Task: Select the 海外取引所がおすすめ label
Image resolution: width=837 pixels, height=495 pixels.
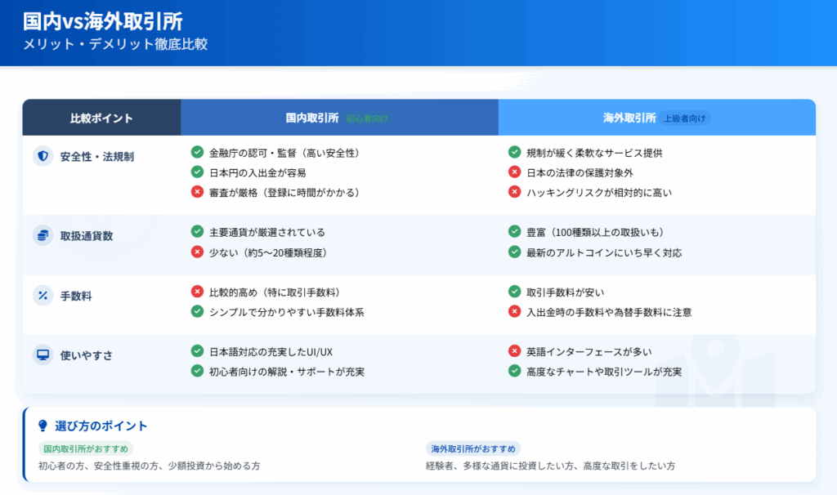Action: (x=472, y=448)
